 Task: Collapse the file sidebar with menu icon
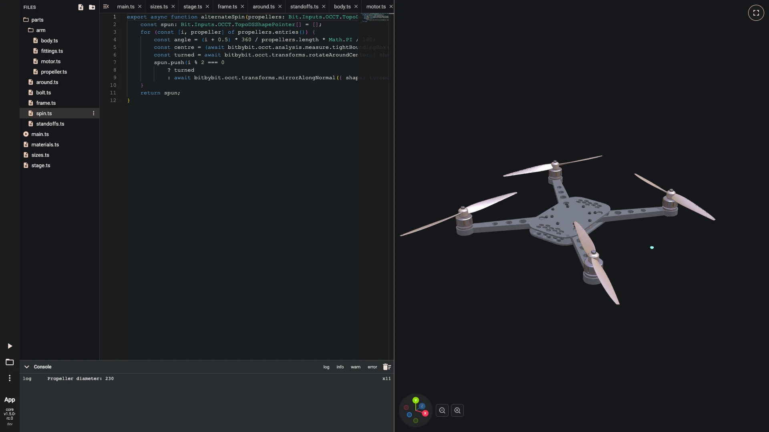(x=106, y=6)
